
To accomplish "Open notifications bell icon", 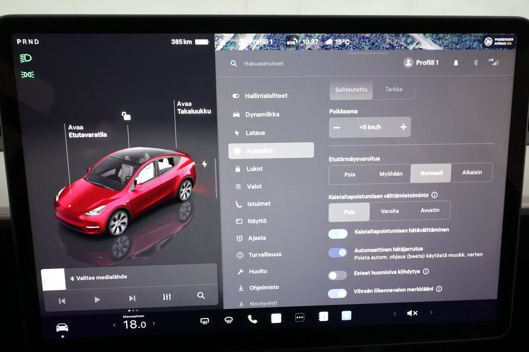I will point(456,63).
